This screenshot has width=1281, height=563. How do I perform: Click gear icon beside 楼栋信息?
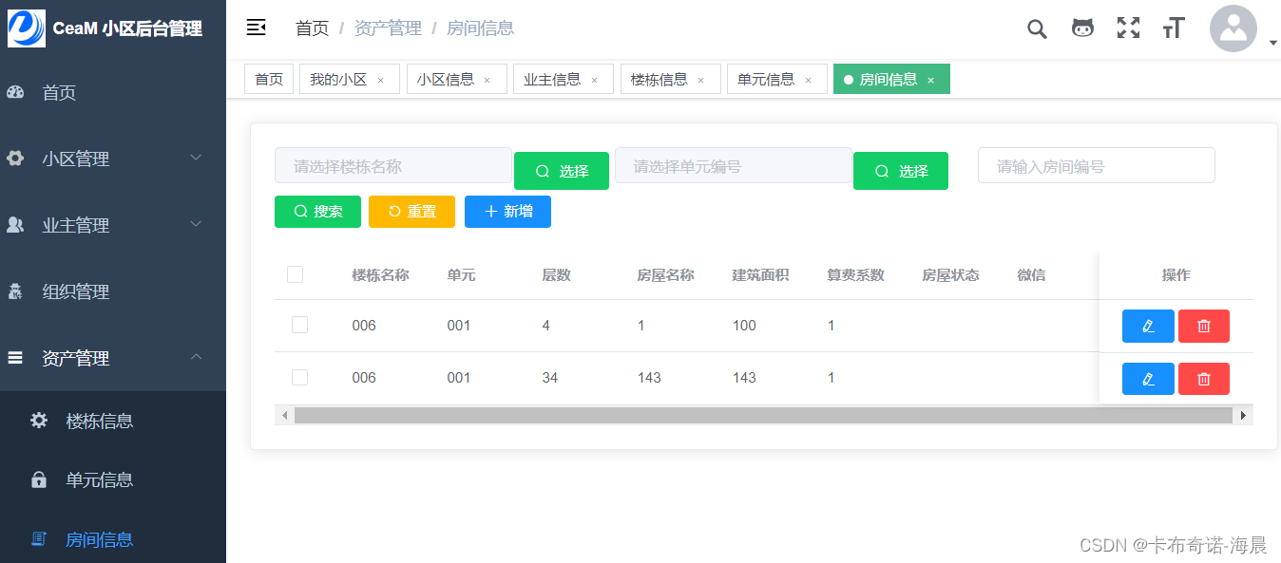(x=39, y=420)
